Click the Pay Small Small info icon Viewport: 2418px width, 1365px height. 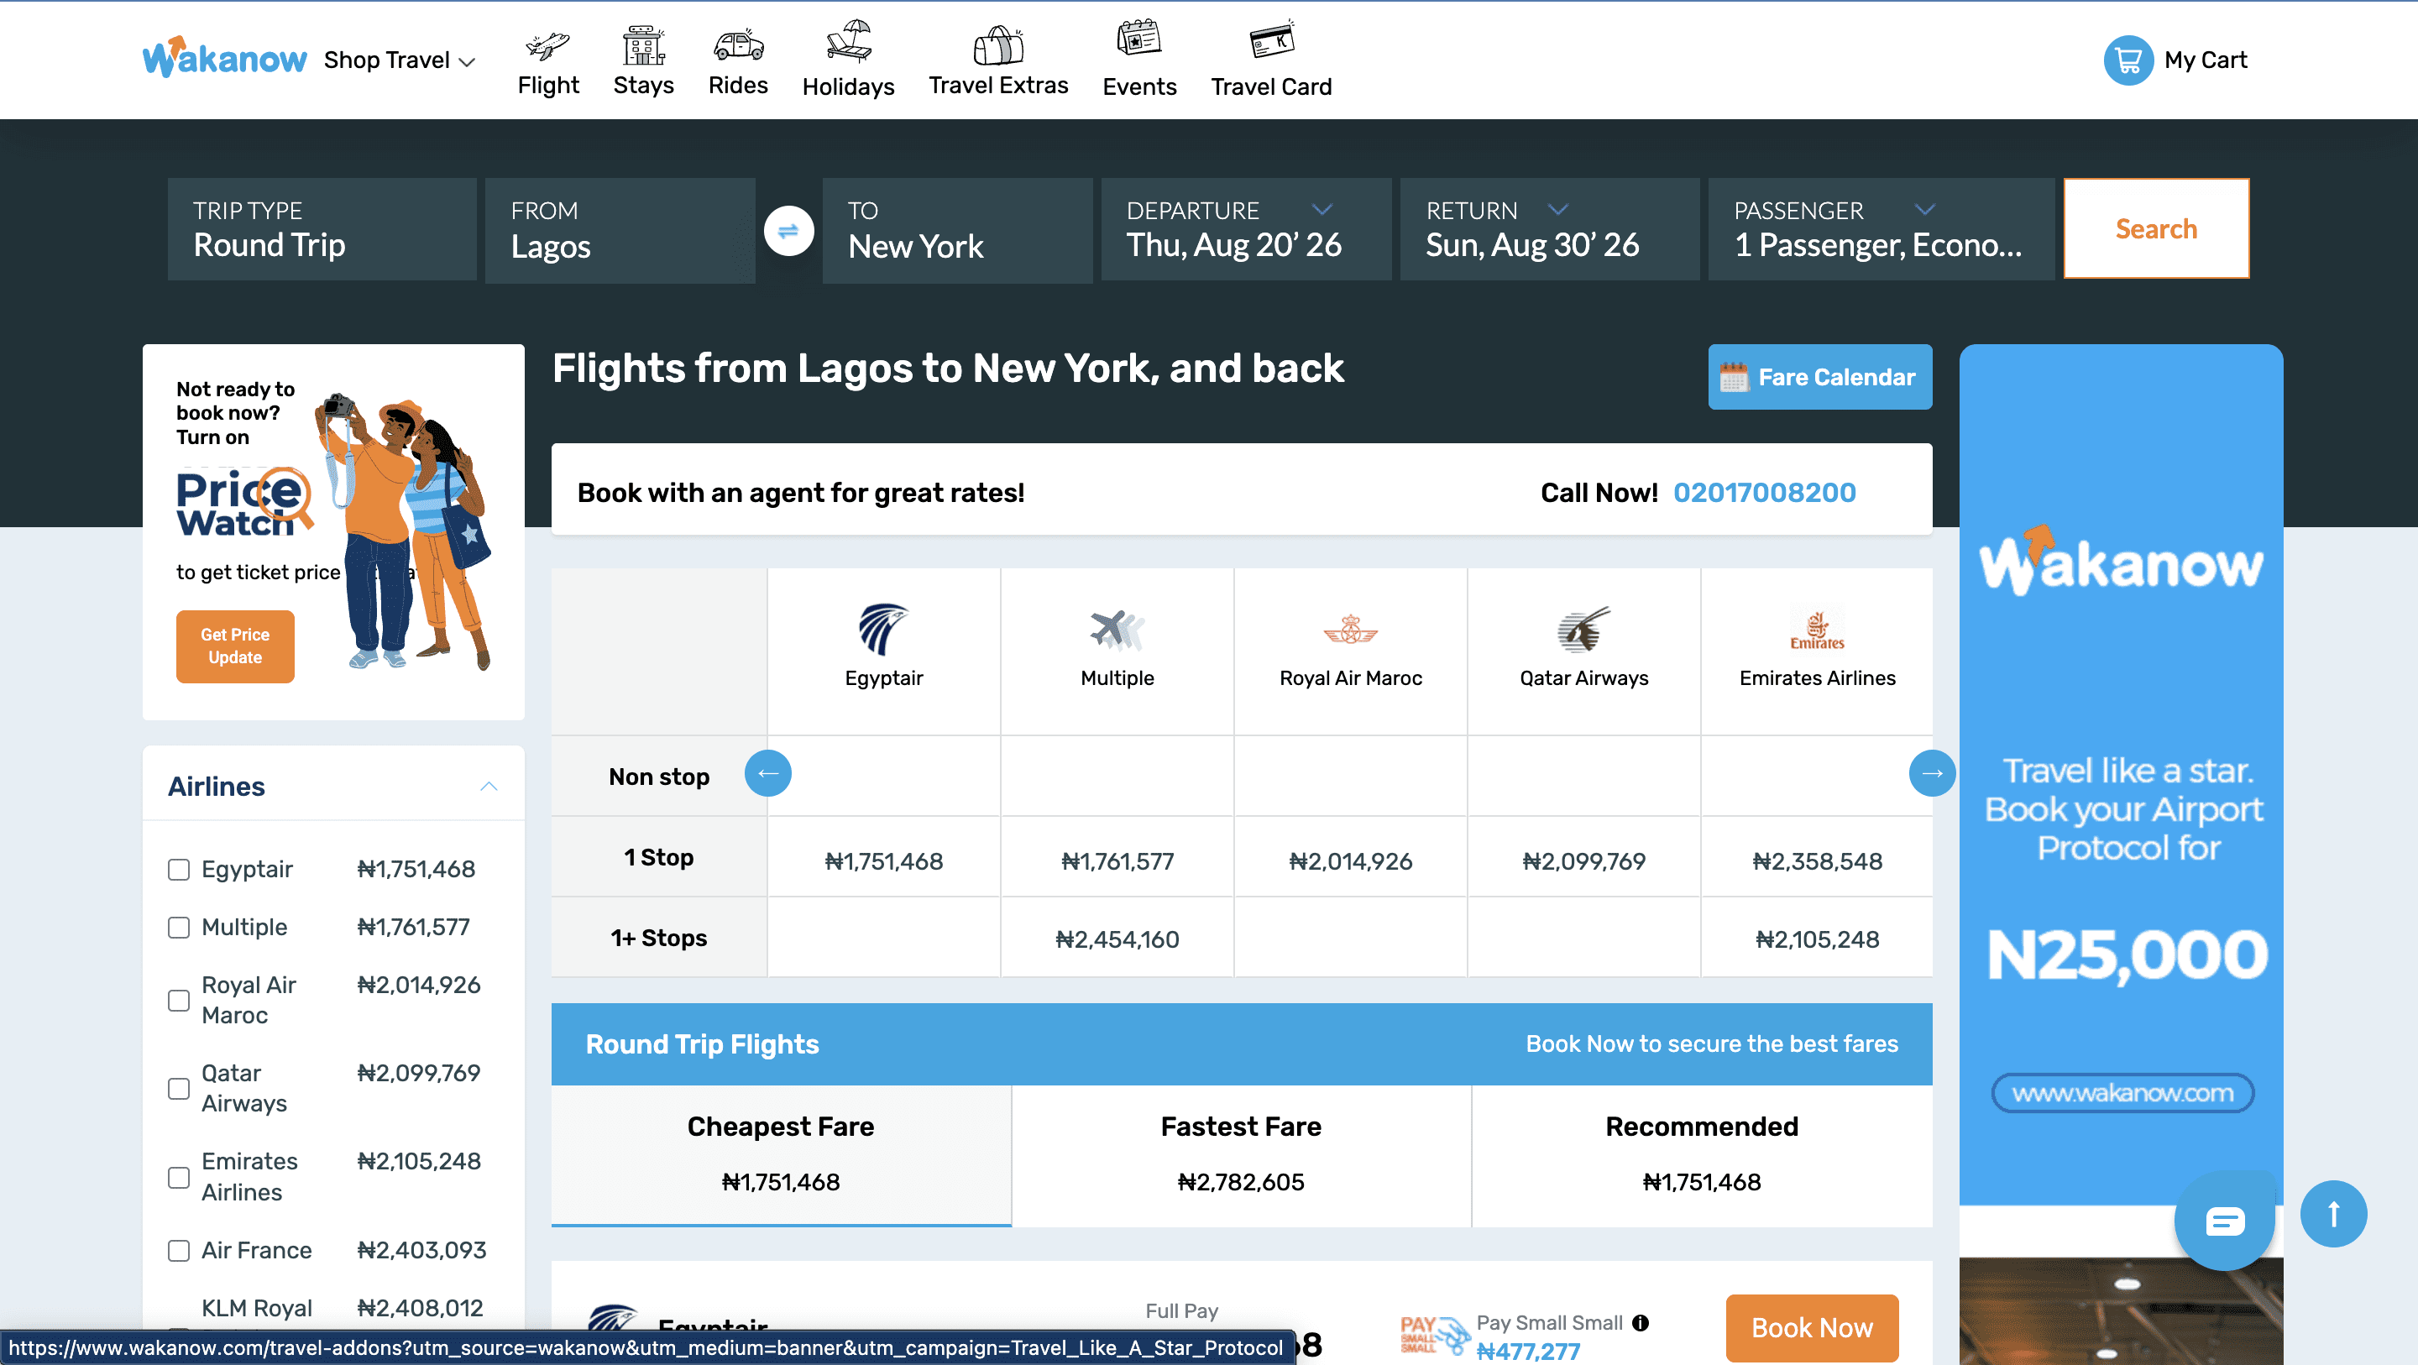(x=1641, y=1322)
